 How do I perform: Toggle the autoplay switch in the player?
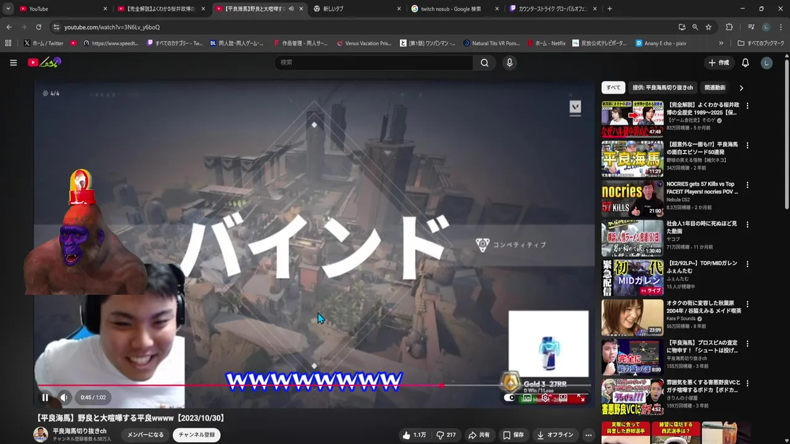510,398
